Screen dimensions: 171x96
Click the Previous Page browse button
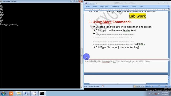[169, 78]
